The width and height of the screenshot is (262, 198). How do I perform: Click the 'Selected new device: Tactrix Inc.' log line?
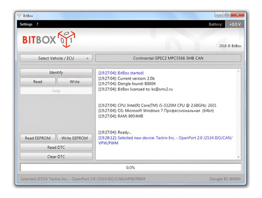[165, 140]
